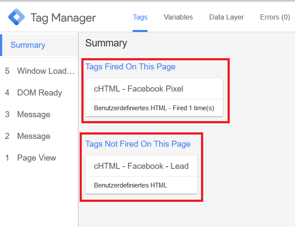
Task: Open the Data Layer tab
Action: tap(226, 17)
